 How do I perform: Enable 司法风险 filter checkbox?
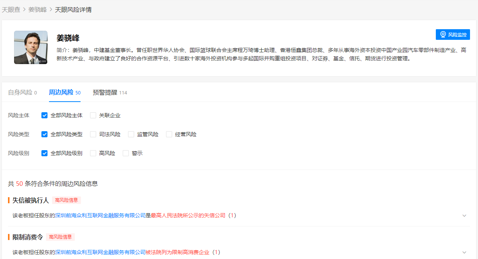[x=93, y=134]
